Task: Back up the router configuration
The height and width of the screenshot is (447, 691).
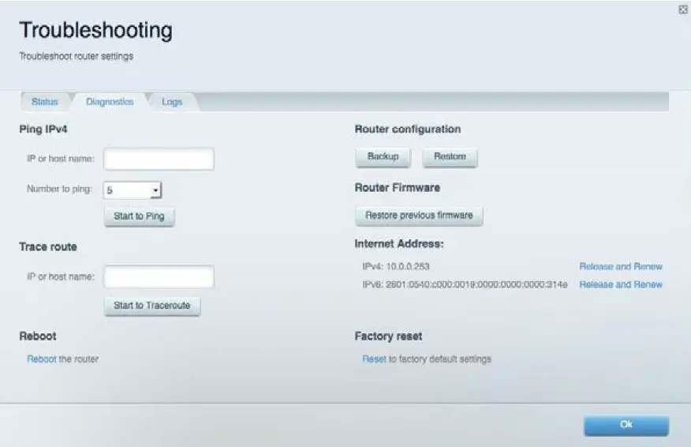Action: (383, 156)
